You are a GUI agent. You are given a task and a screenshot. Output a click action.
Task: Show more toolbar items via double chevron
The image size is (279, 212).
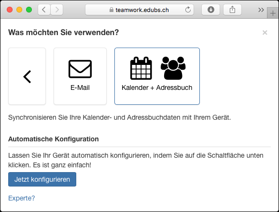click(x=261, y=10)
